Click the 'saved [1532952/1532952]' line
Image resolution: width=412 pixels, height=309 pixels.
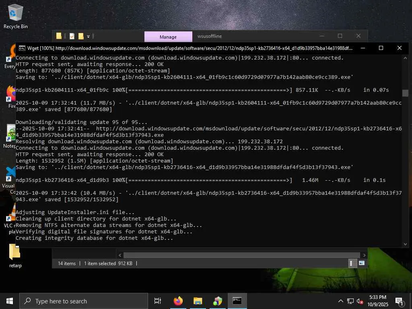click(x=67, y=200)
